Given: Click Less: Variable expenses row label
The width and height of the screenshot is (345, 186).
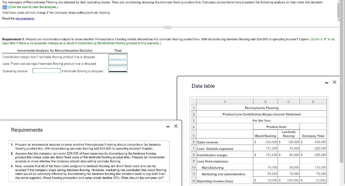Looking at the screenshot, I should tap(215, 149).
